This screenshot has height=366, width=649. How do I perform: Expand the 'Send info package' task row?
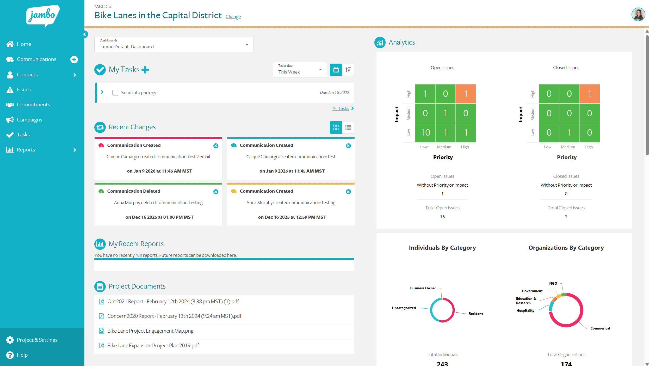[x=102, y=92]
